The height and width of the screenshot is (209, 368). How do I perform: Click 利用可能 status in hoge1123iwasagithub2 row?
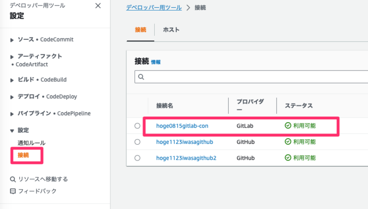pos(304,158)
